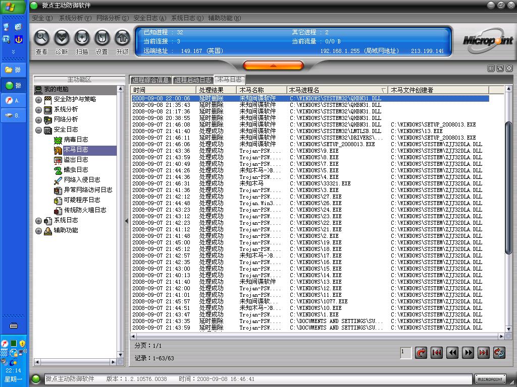
Task: Open 蠕虫日志 worm log
Action: 71,170
